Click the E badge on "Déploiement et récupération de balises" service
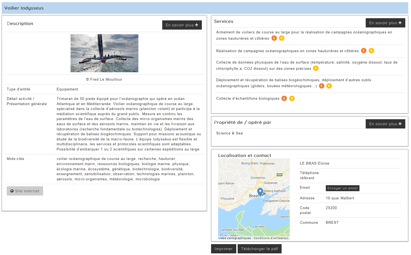Viewport: 411px width, 255px height. click(321, 86)
